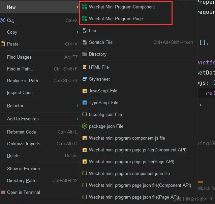
Task: Create new Wechat Mini Program Component
Action: (x=139, y=7)
